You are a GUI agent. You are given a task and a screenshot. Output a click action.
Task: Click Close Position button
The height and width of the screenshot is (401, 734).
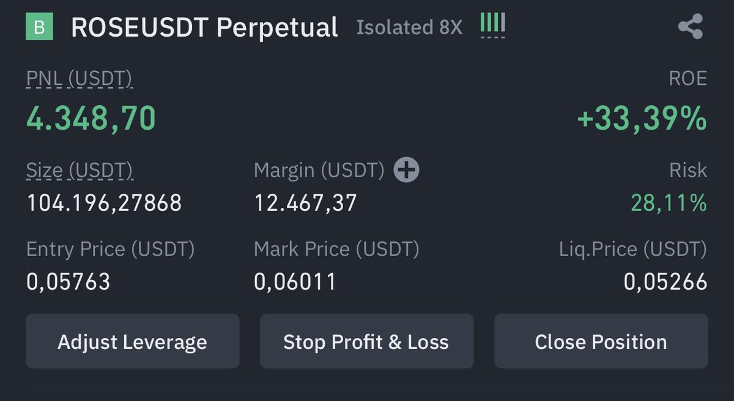pos(601,341)
